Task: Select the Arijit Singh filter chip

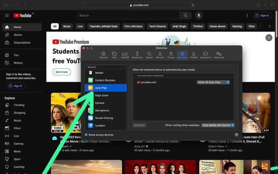Action: click(x=179, y=26)
